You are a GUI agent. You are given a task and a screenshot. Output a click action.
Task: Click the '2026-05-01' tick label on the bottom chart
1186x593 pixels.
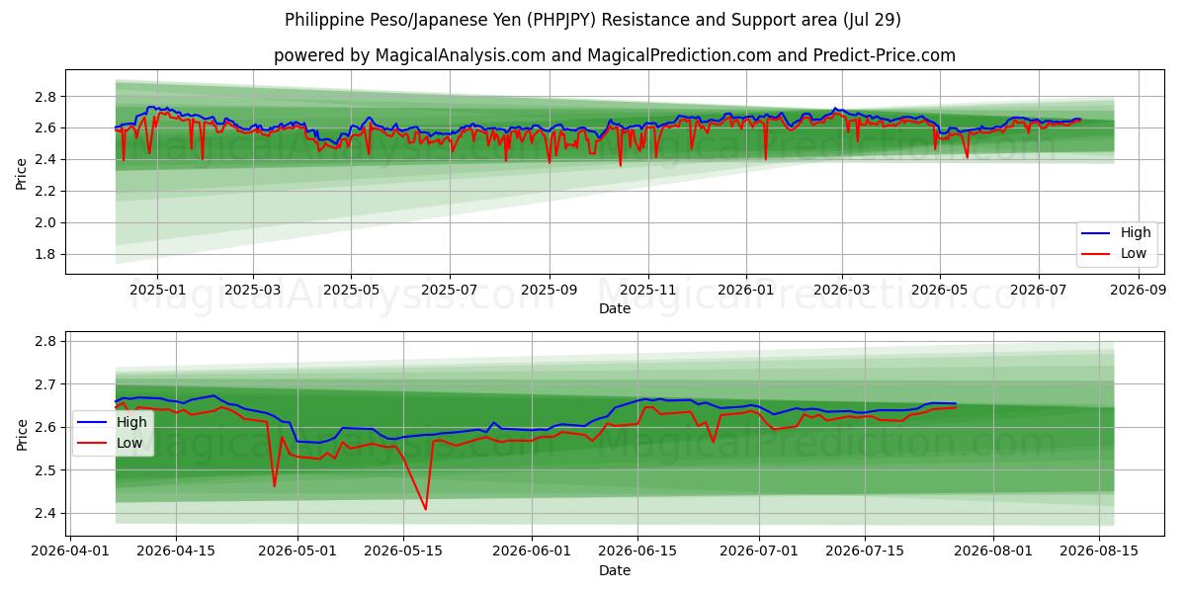(297, 552)
